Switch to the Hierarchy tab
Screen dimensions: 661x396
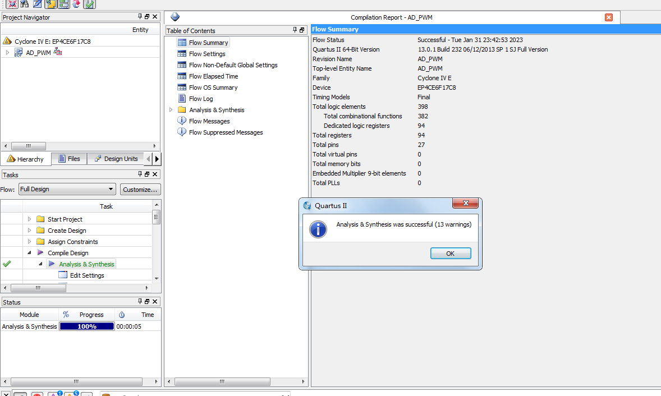tap(25, 159)
